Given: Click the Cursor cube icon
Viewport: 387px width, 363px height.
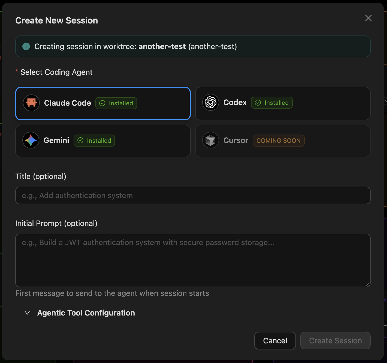Looking at the screenshot, I should pos(210,140).
